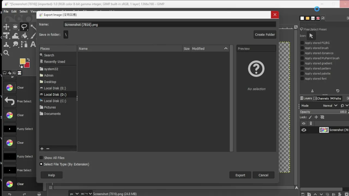Enable Apply stored pattern checkbox
349x196 pixels.
(302, 68)
